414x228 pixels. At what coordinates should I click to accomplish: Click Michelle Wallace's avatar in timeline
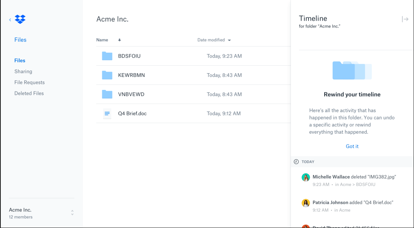click(306, 177)
